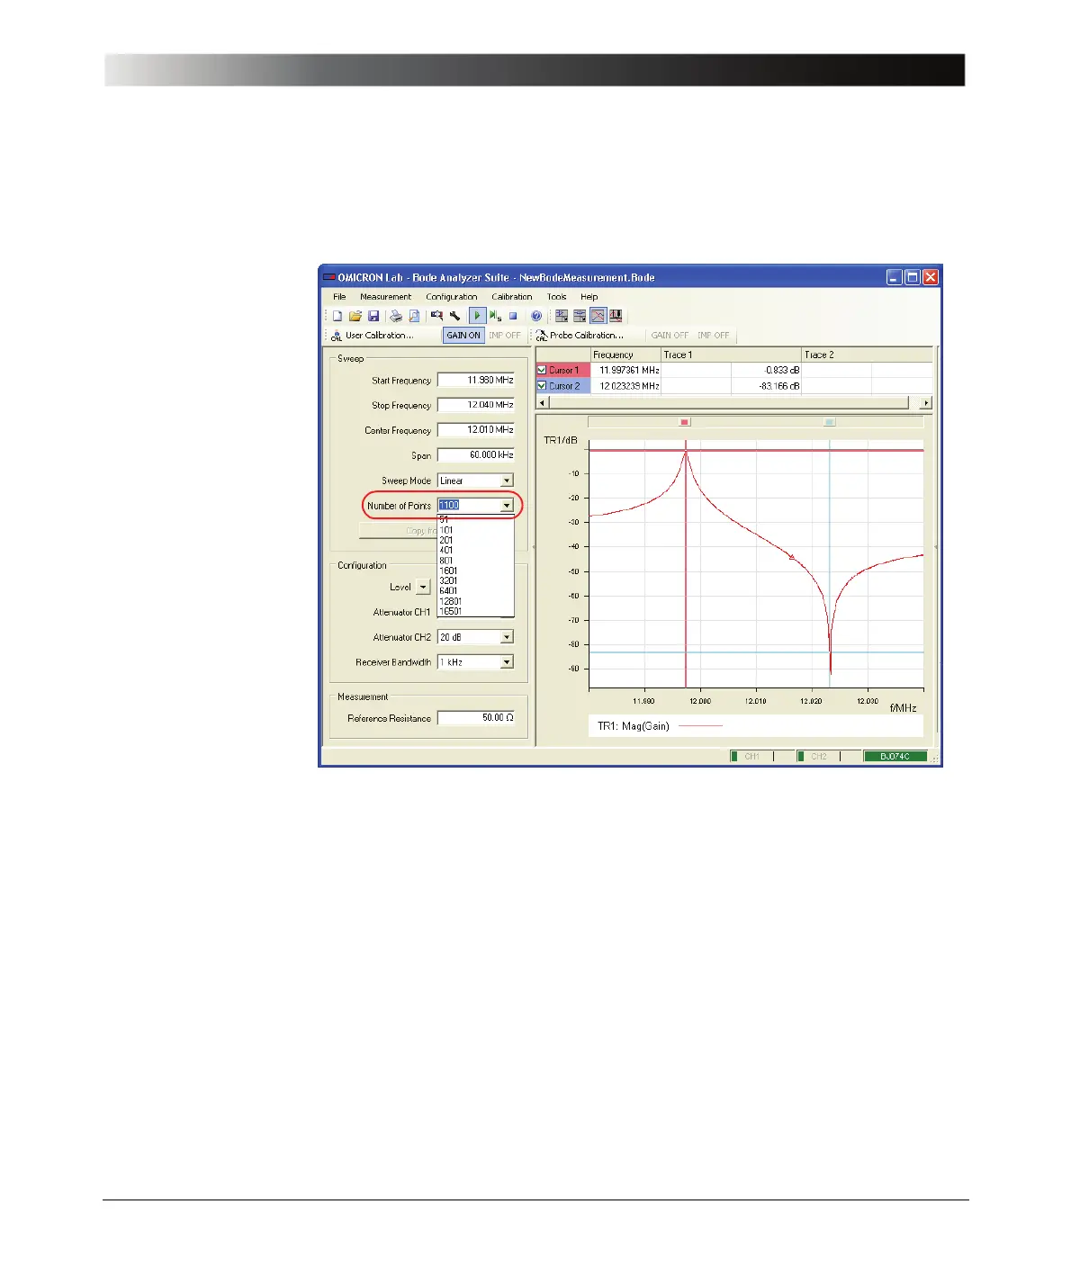Click the Probe Calibration... button label

tap(587, 336)
